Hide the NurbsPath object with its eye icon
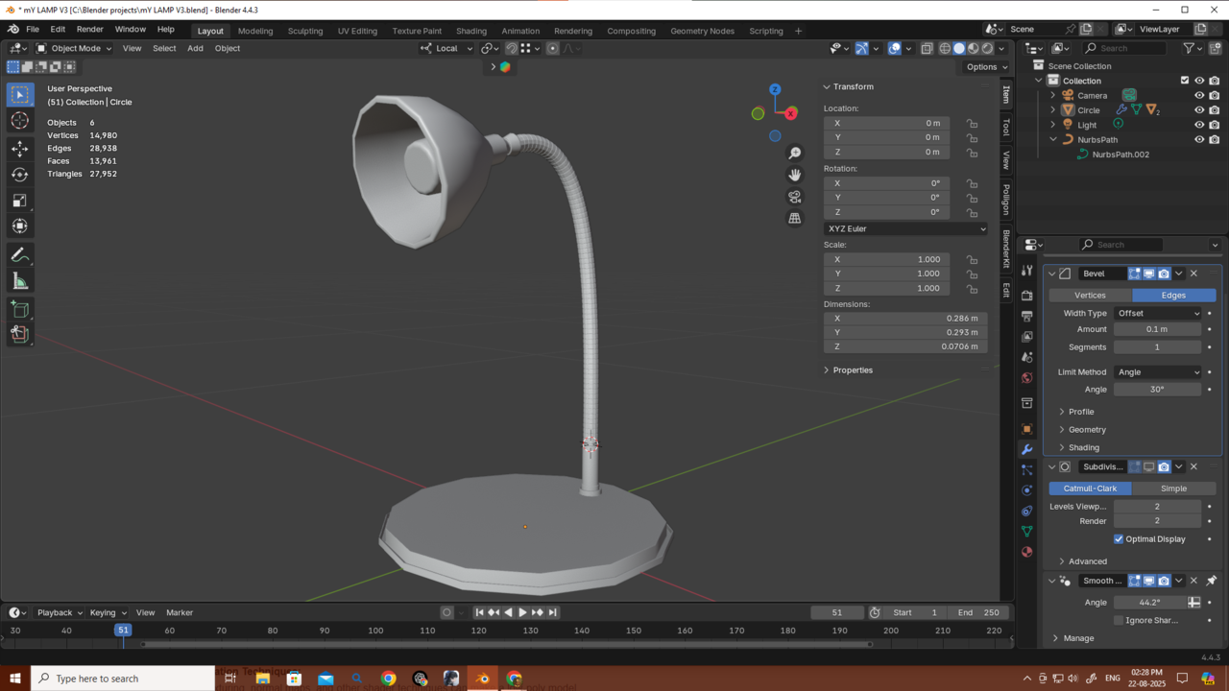 [1198, 139]
